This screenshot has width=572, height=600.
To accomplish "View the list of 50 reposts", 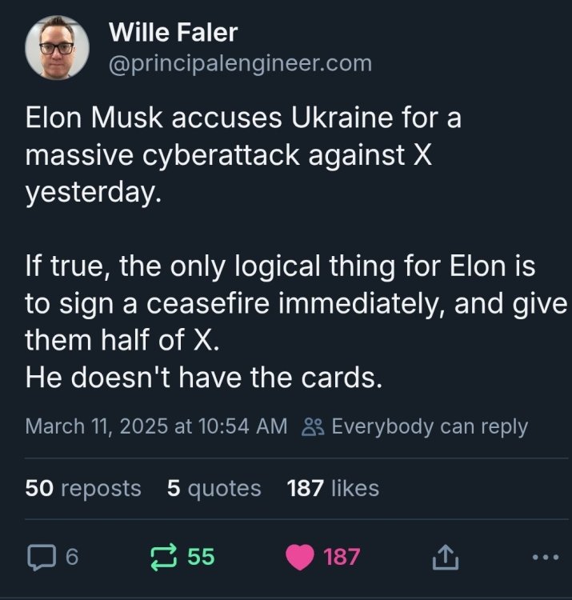I will (83, 487).
